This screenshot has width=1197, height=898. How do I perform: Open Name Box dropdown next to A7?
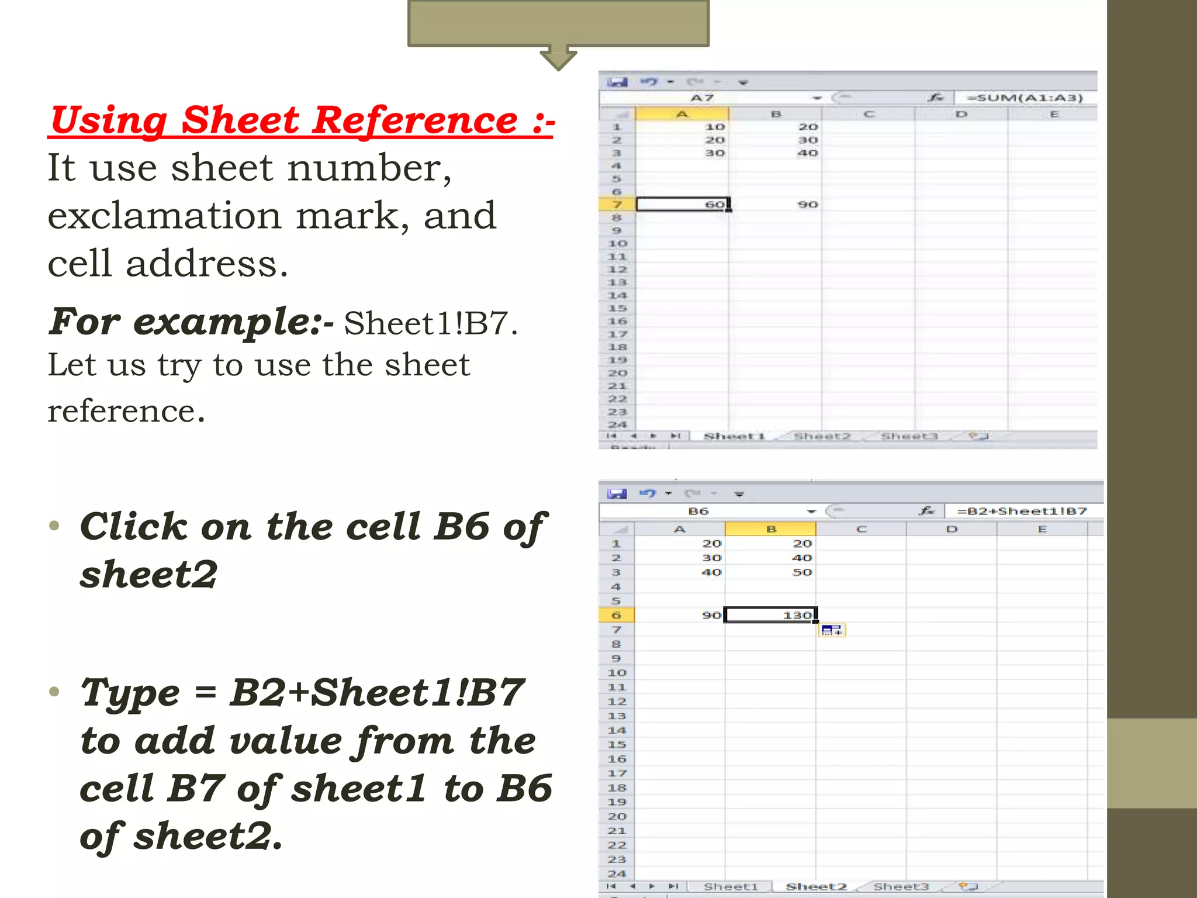[817, 98]
